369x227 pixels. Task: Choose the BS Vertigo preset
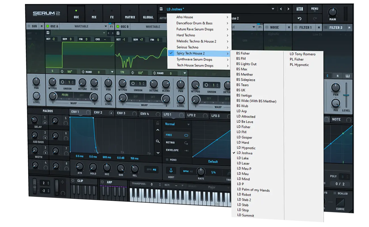point(244,95)
